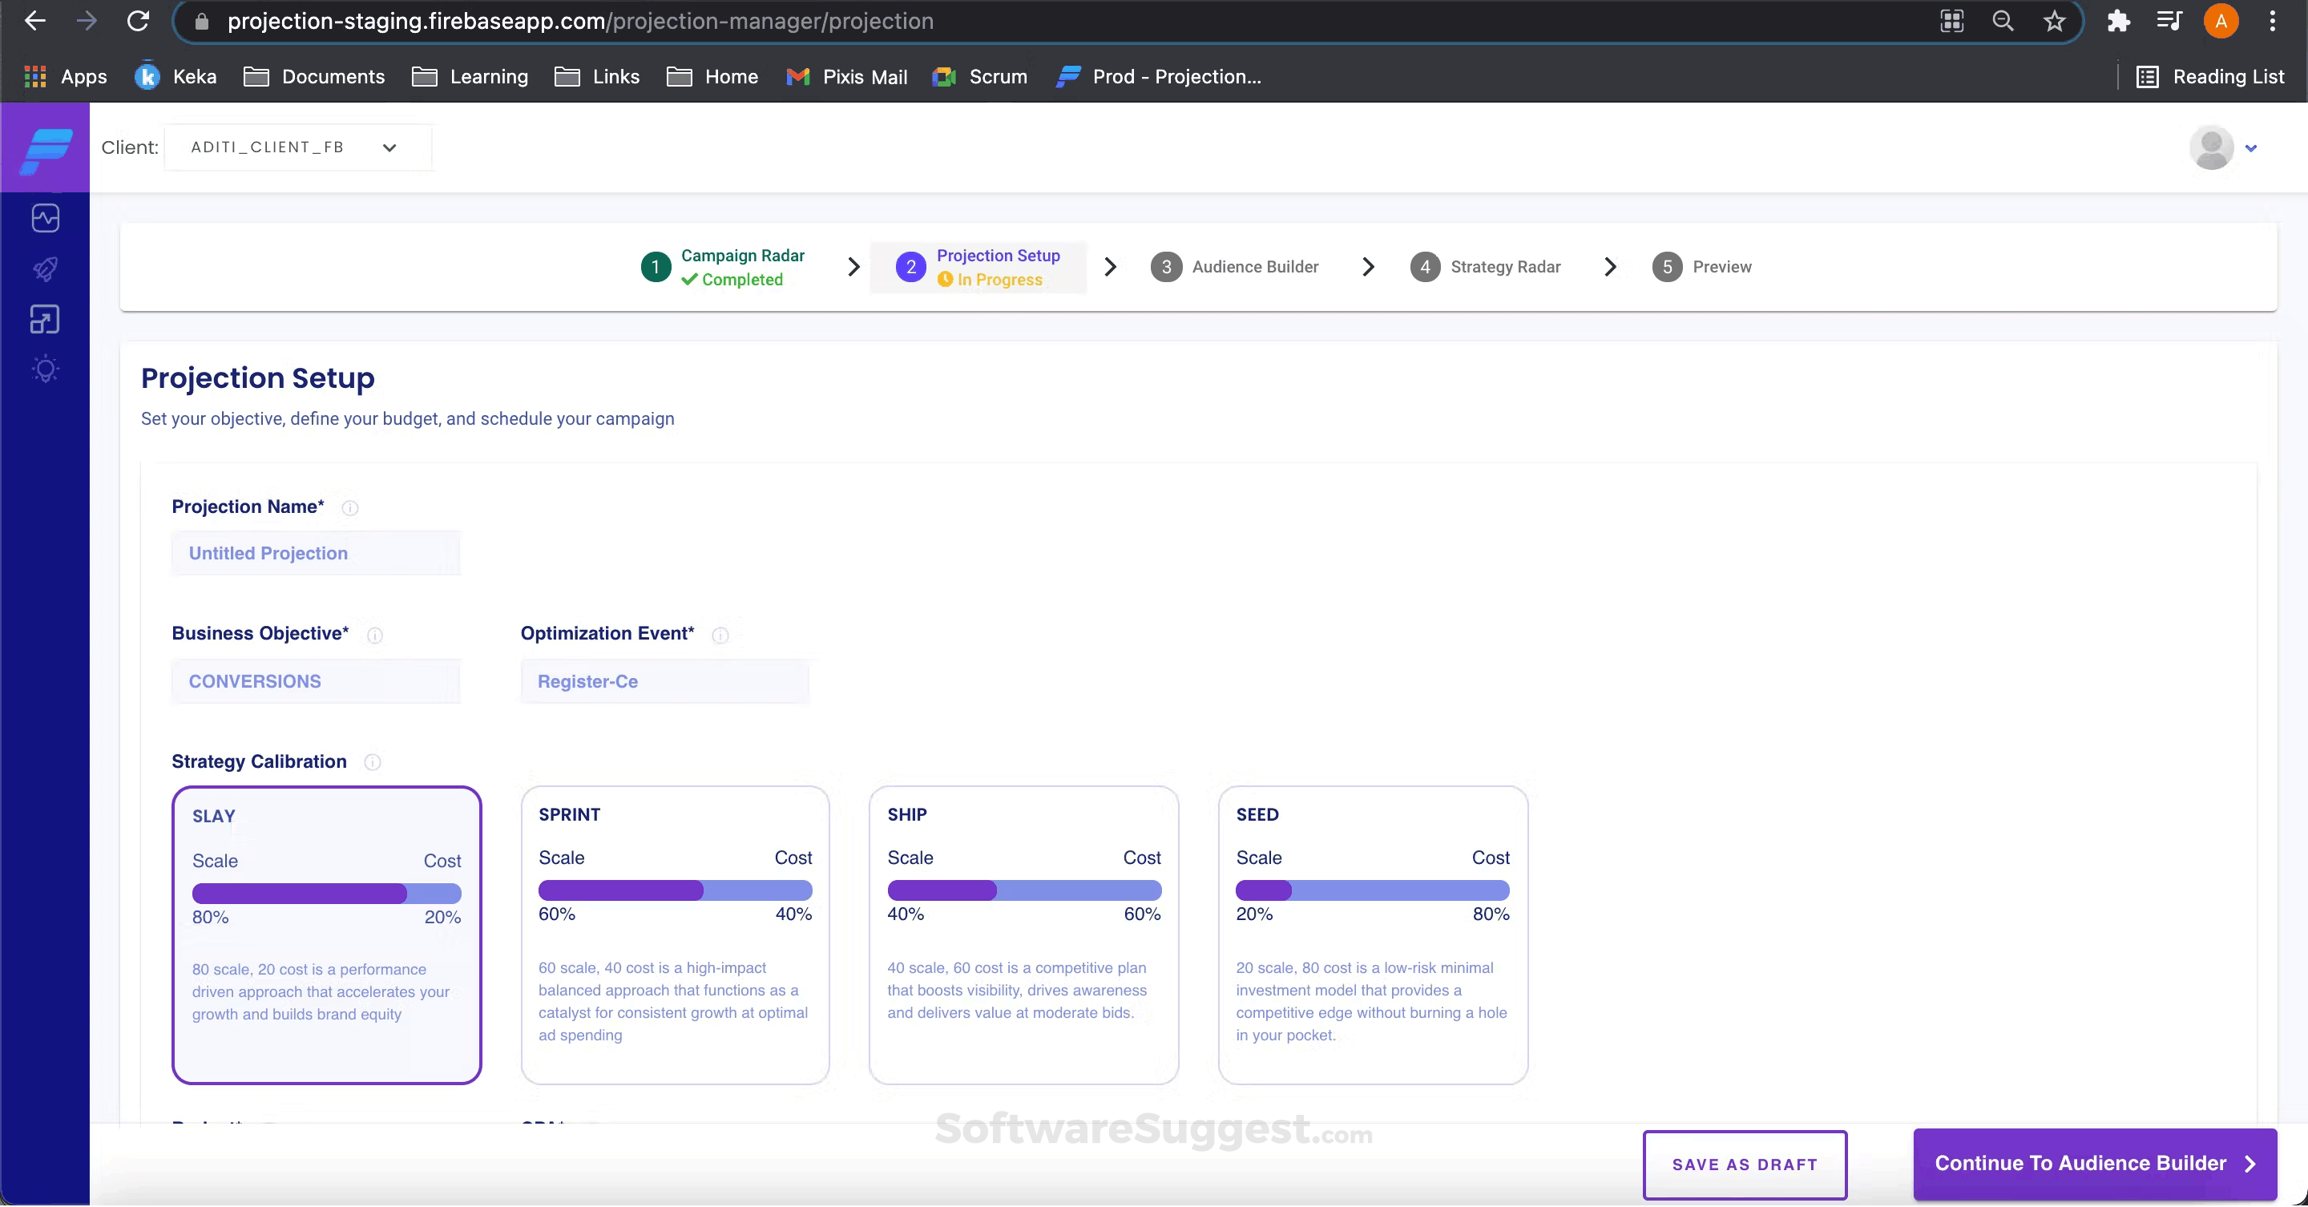The width and height of the screenshot is (2308, 1207).
Task: Click the SPRINT scale-cost progress bar
Action: 676,890
